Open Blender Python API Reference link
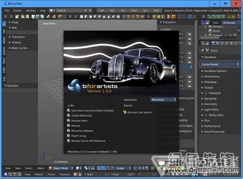This screenshot has width=243, height=179. tap(86, 141)
